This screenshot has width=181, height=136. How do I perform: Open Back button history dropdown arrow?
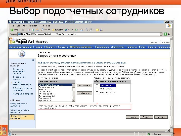coord(20,30)
